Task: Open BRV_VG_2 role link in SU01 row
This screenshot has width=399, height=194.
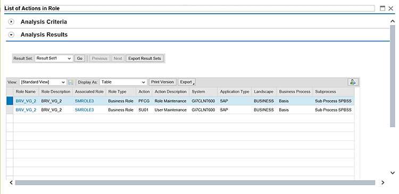Action: click(x=26, y=110)
